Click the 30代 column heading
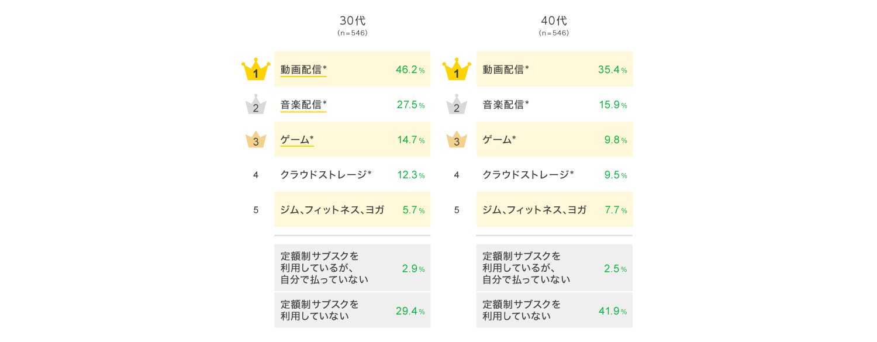 [x=353, y=21]
